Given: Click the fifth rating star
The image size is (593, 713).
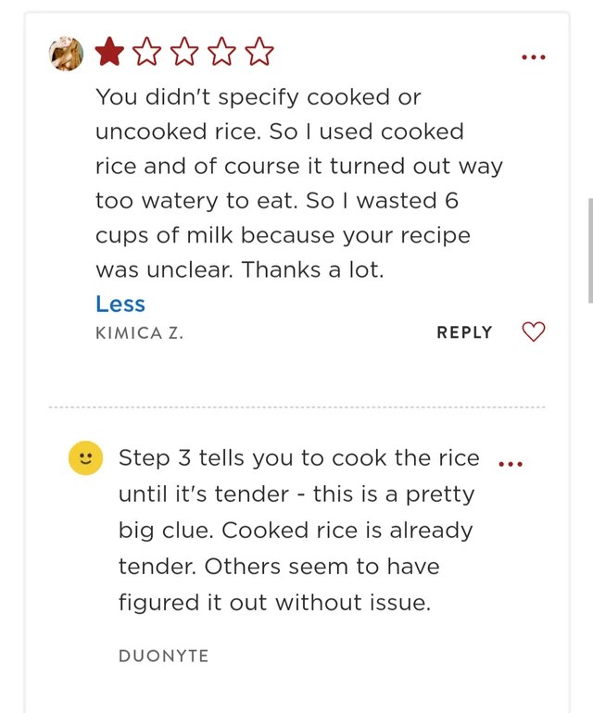Looking at the screenshot, I should [x=259, y=53].
